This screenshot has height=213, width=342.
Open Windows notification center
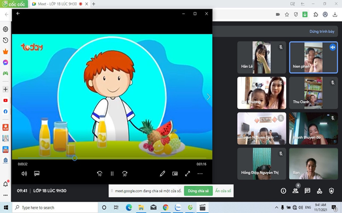tap(334, 208)
